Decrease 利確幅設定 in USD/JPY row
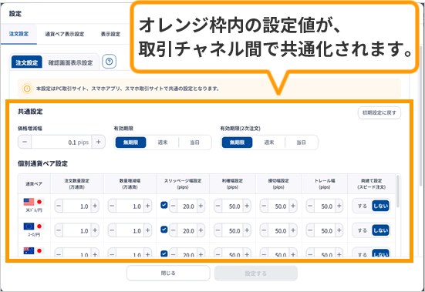 (x=218, y=206)
